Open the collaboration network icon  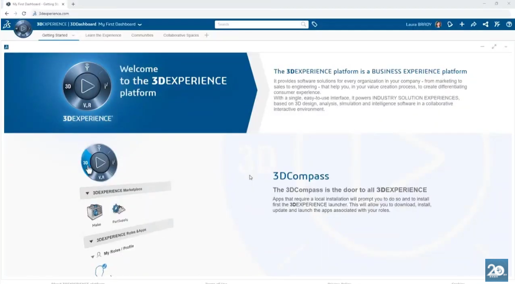tap(485, 24)
